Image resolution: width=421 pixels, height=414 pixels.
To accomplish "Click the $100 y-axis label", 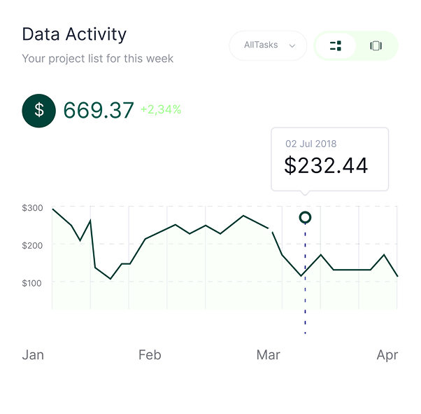I will click(32, 283).
